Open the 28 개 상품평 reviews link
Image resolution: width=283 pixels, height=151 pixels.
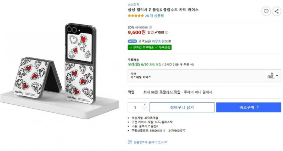154,16
